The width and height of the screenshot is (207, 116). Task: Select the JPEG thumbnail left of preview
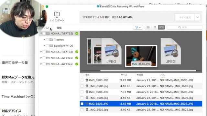[x=111, y=51]
